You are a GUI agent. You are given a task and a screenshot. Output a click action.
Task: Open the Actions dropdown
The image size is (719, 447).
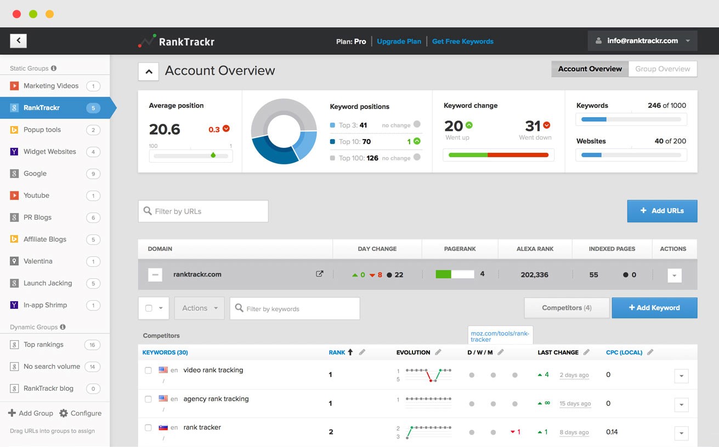[200, 308]
